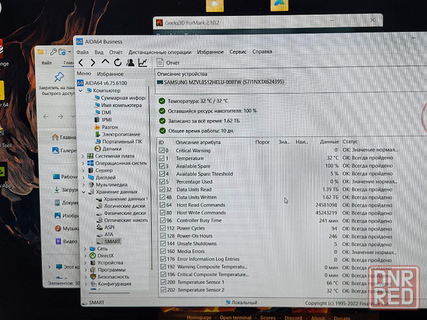Collapse the Компьютер tree node
427x320 pixels.
80,91
